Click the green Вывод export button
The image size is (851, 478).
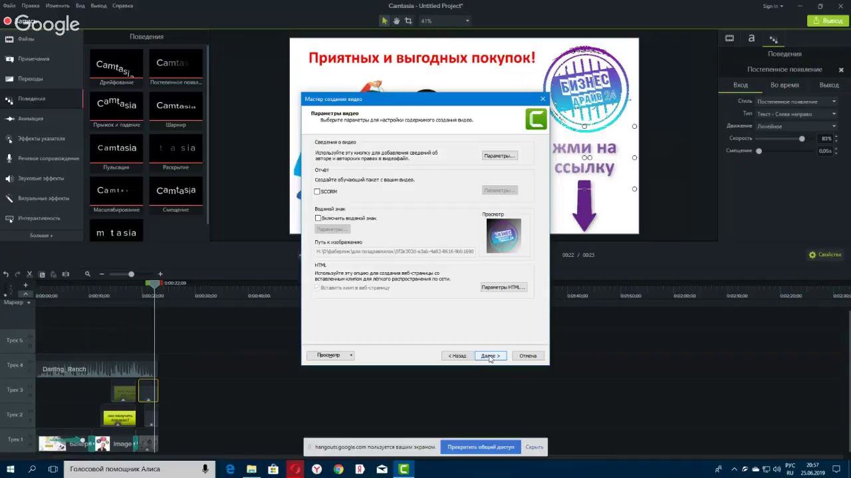[827, 21]
